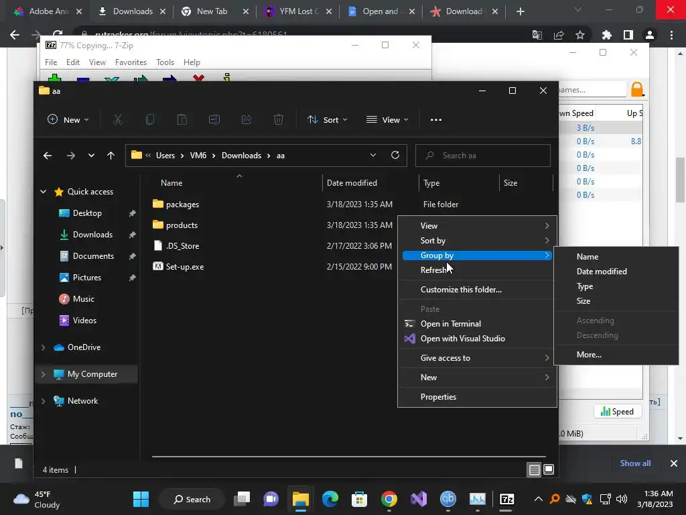Expand recent locations chevron near navigation arrows
This screenshot has width=686, height=515.
click(x=91, y=156)
